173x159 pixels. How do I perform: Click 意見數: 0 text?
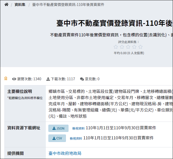[x=92, y=79]
